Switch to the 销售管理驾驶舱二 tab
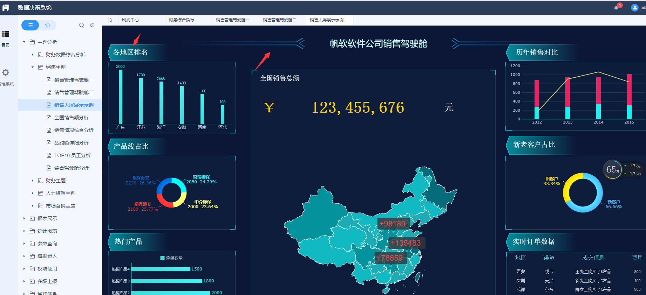Image resolution: width=646 pixels, height=295 pixels. point(282,20)
